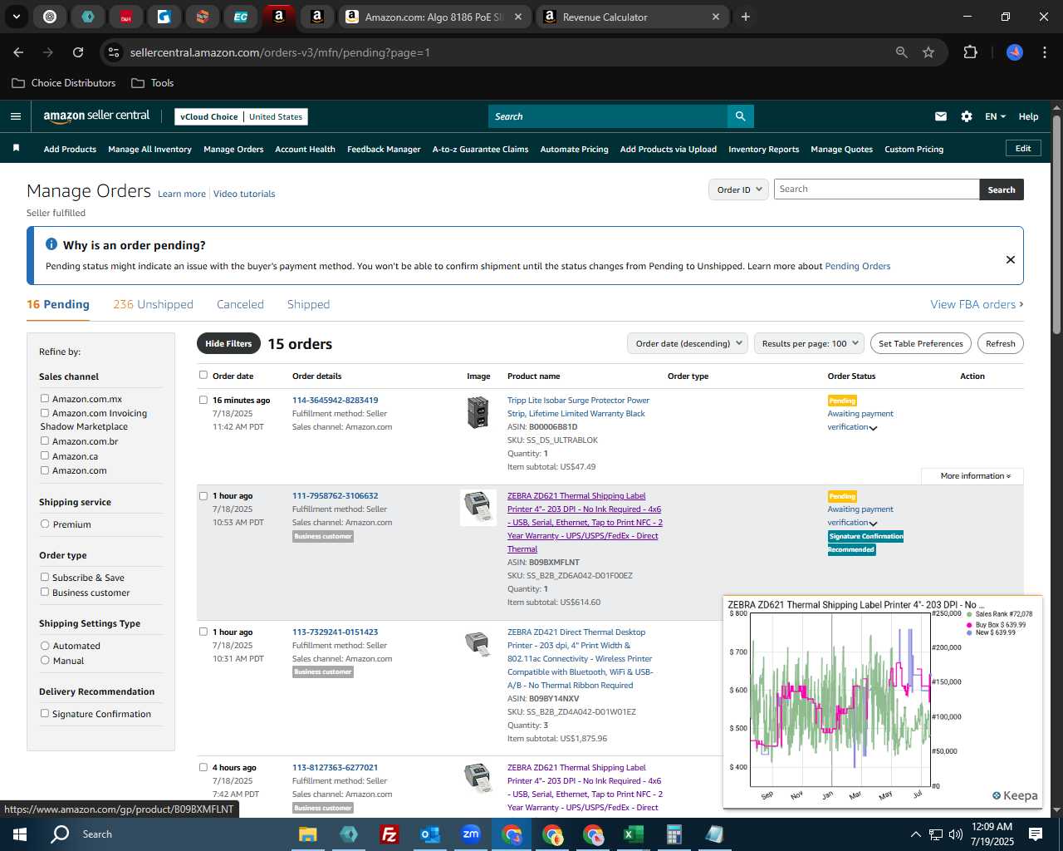1063x851 pixels.
Task: Expand More information for the first order
Action: click(975, 476)
